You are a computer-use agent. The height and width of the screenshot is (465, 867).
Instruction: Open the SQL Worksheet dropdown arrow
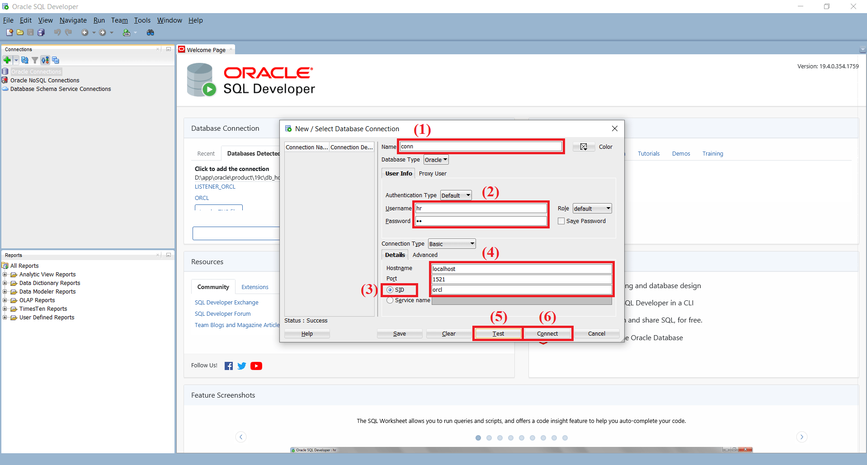(135, 33)
